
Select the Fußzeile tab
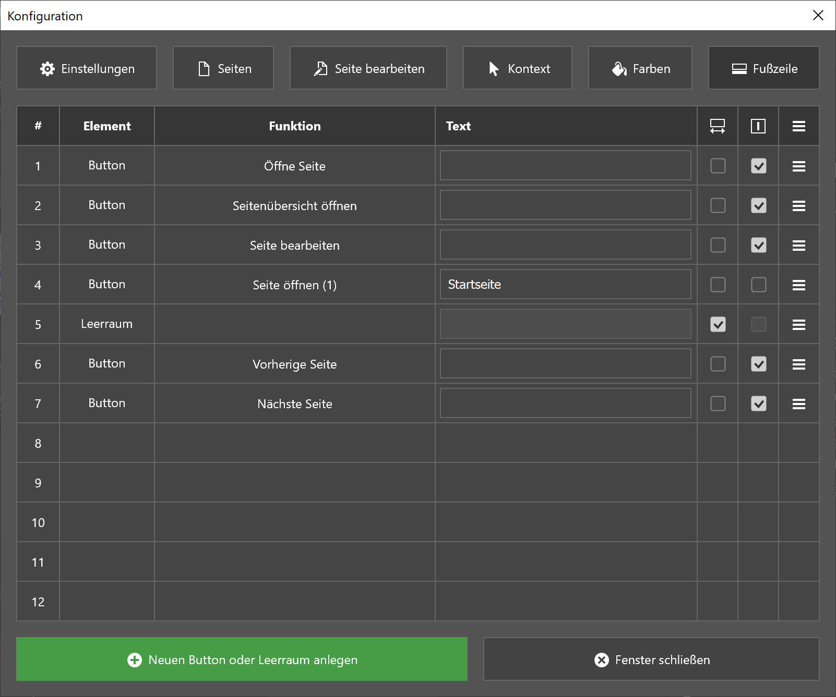764,68
